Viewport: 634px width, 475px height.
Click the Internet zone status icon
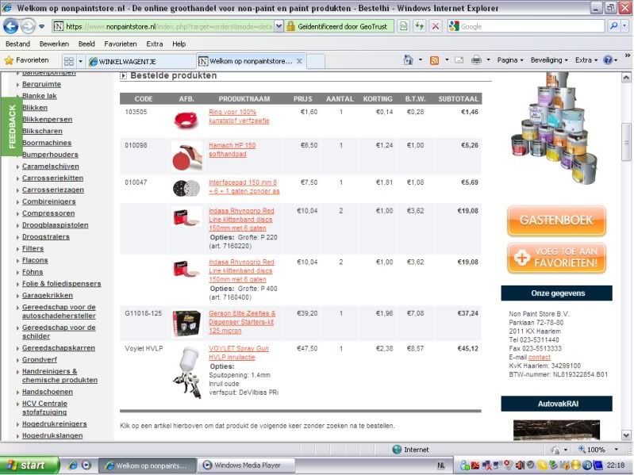397,450
